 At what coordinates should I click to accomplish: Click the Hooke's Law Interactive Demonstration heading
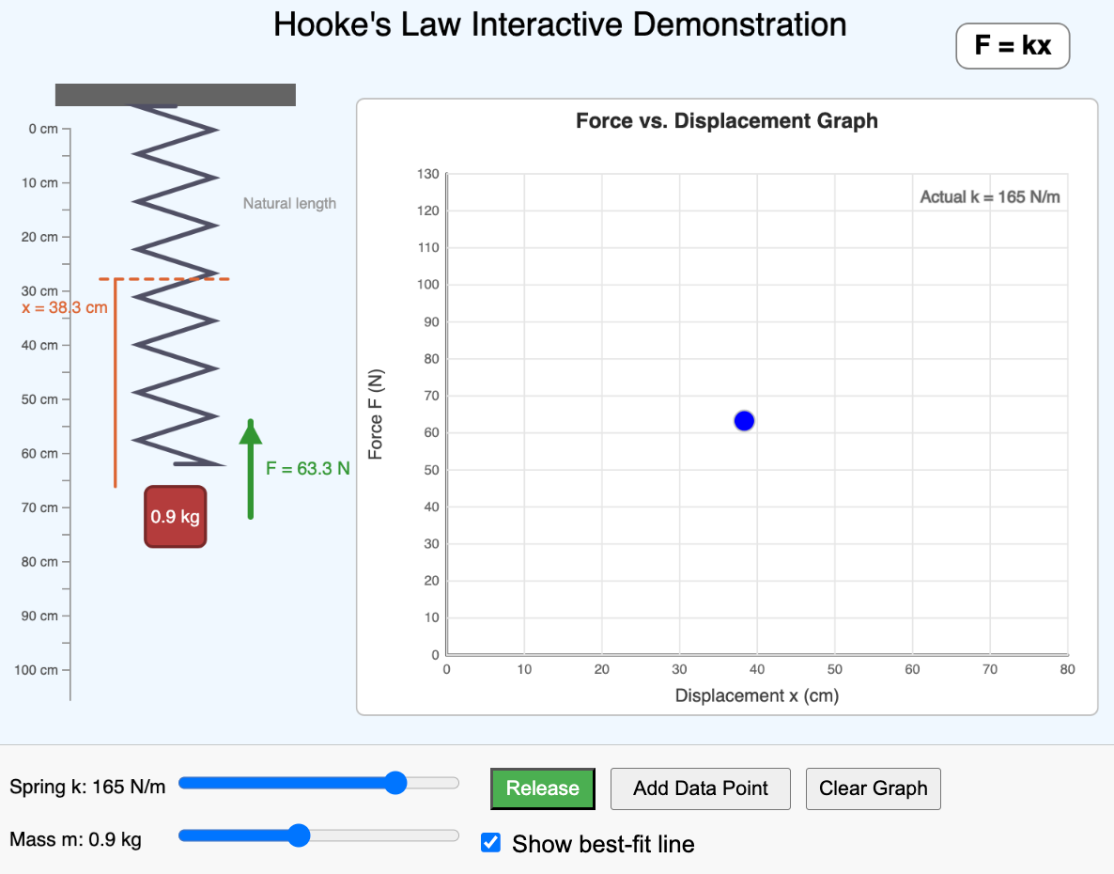pos(560,24)
